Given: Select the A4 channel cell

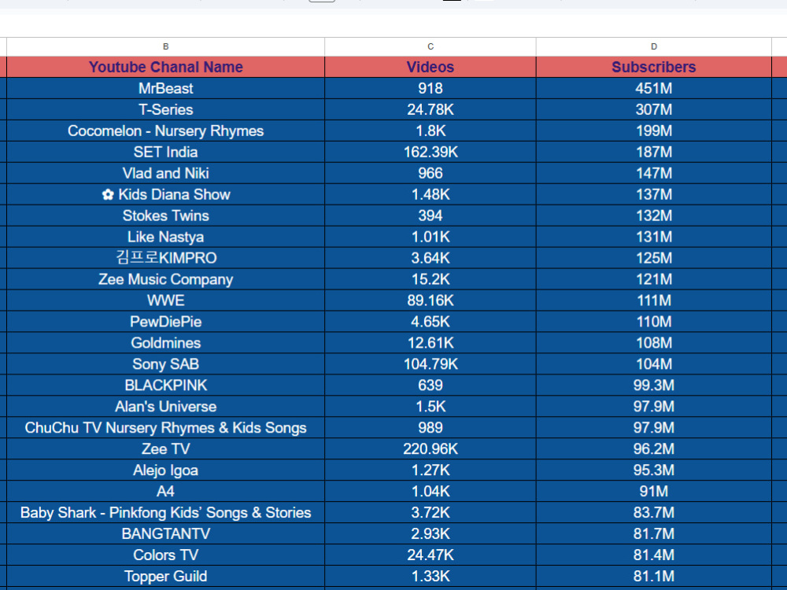Looking at the screenshot, I should coord(165,491).
